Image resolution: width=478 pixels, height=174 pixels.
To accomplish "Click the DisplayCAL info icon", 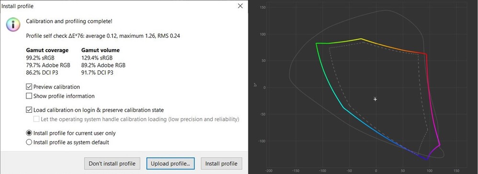I will (x=13, y=25).
